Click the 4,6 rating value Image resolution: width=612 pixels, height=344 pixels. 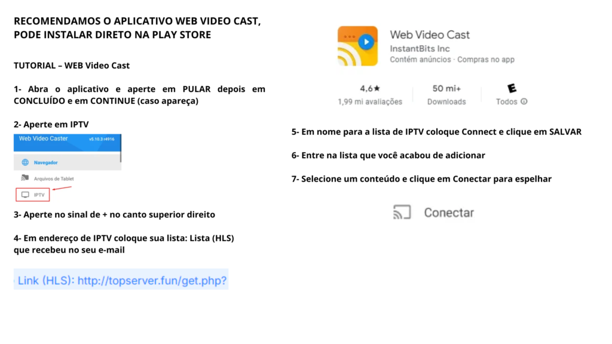[x=366, y=88]
